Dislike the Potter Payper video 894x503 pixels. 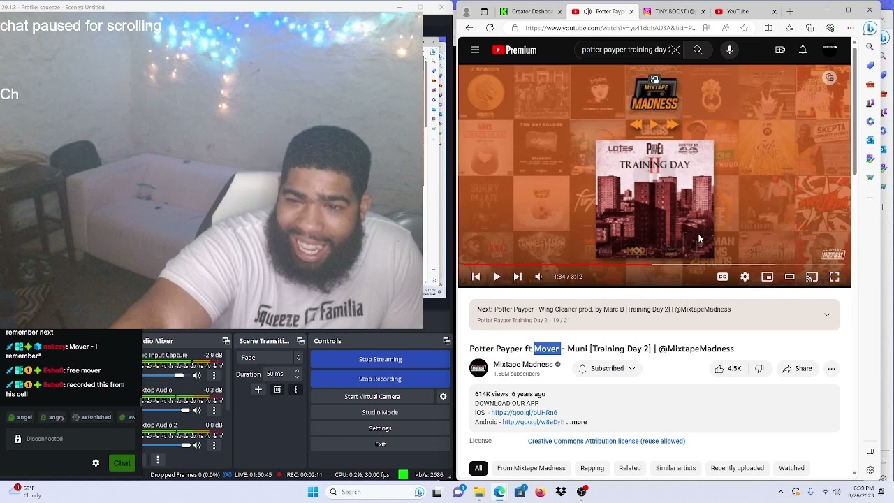coord(759,369)
